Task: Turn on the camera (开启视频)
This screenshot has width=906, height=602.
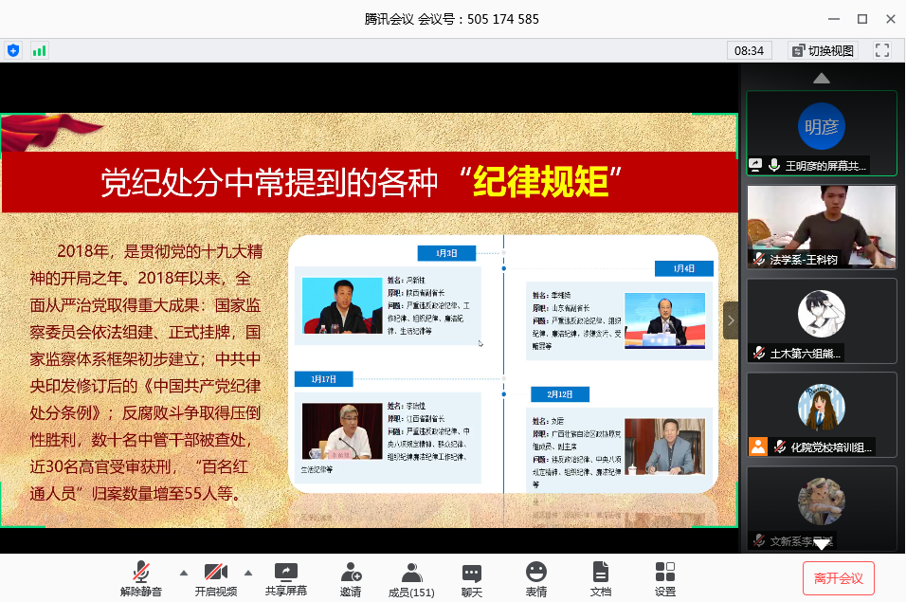Action: pos(216,578)
